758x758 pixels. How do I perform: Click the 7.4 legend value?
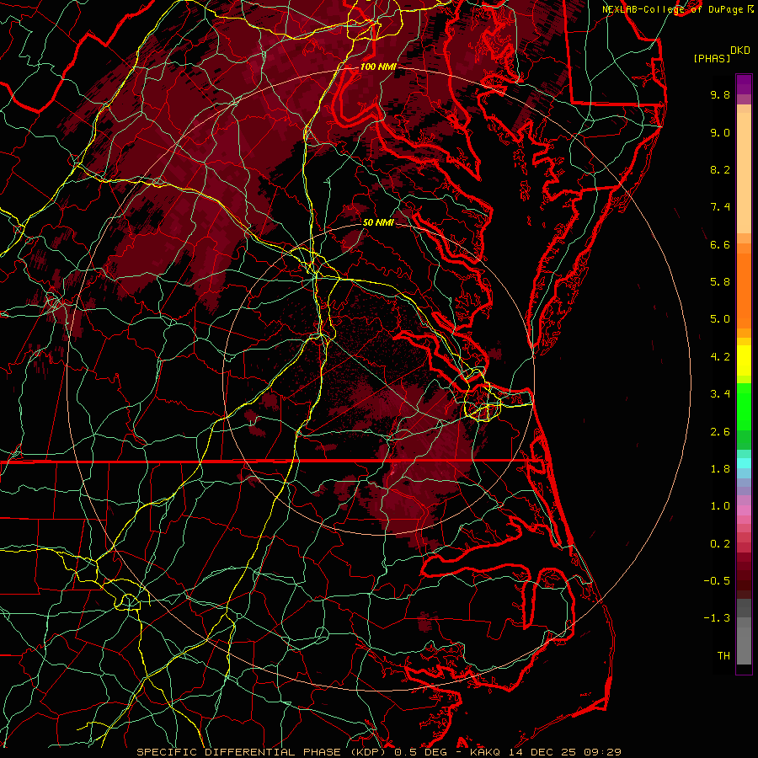point(720,207)
